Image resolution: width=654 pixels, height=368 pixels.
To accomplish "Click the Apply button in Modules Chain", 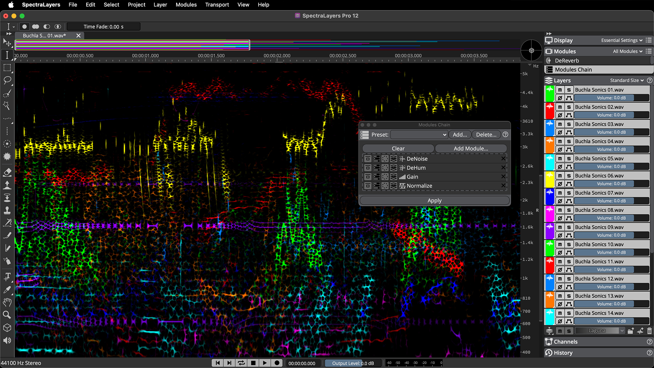I will tap(434, 201).
